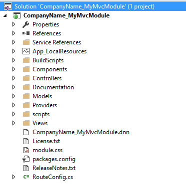Image resolution: width=186 pixels, height=187 pixels.
Task: Select the CompanyName_MyMvcModule project name
Action: pos(66,15)
